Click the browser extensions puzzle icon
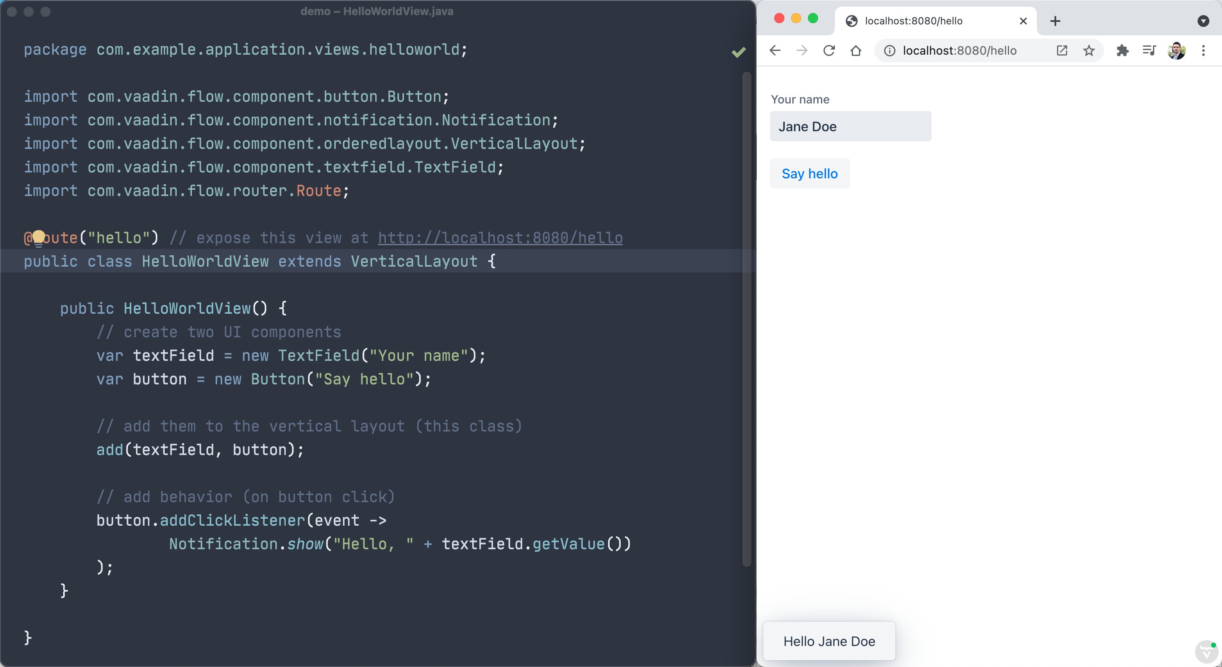 pyautogui.click(x=1121, y=51)
